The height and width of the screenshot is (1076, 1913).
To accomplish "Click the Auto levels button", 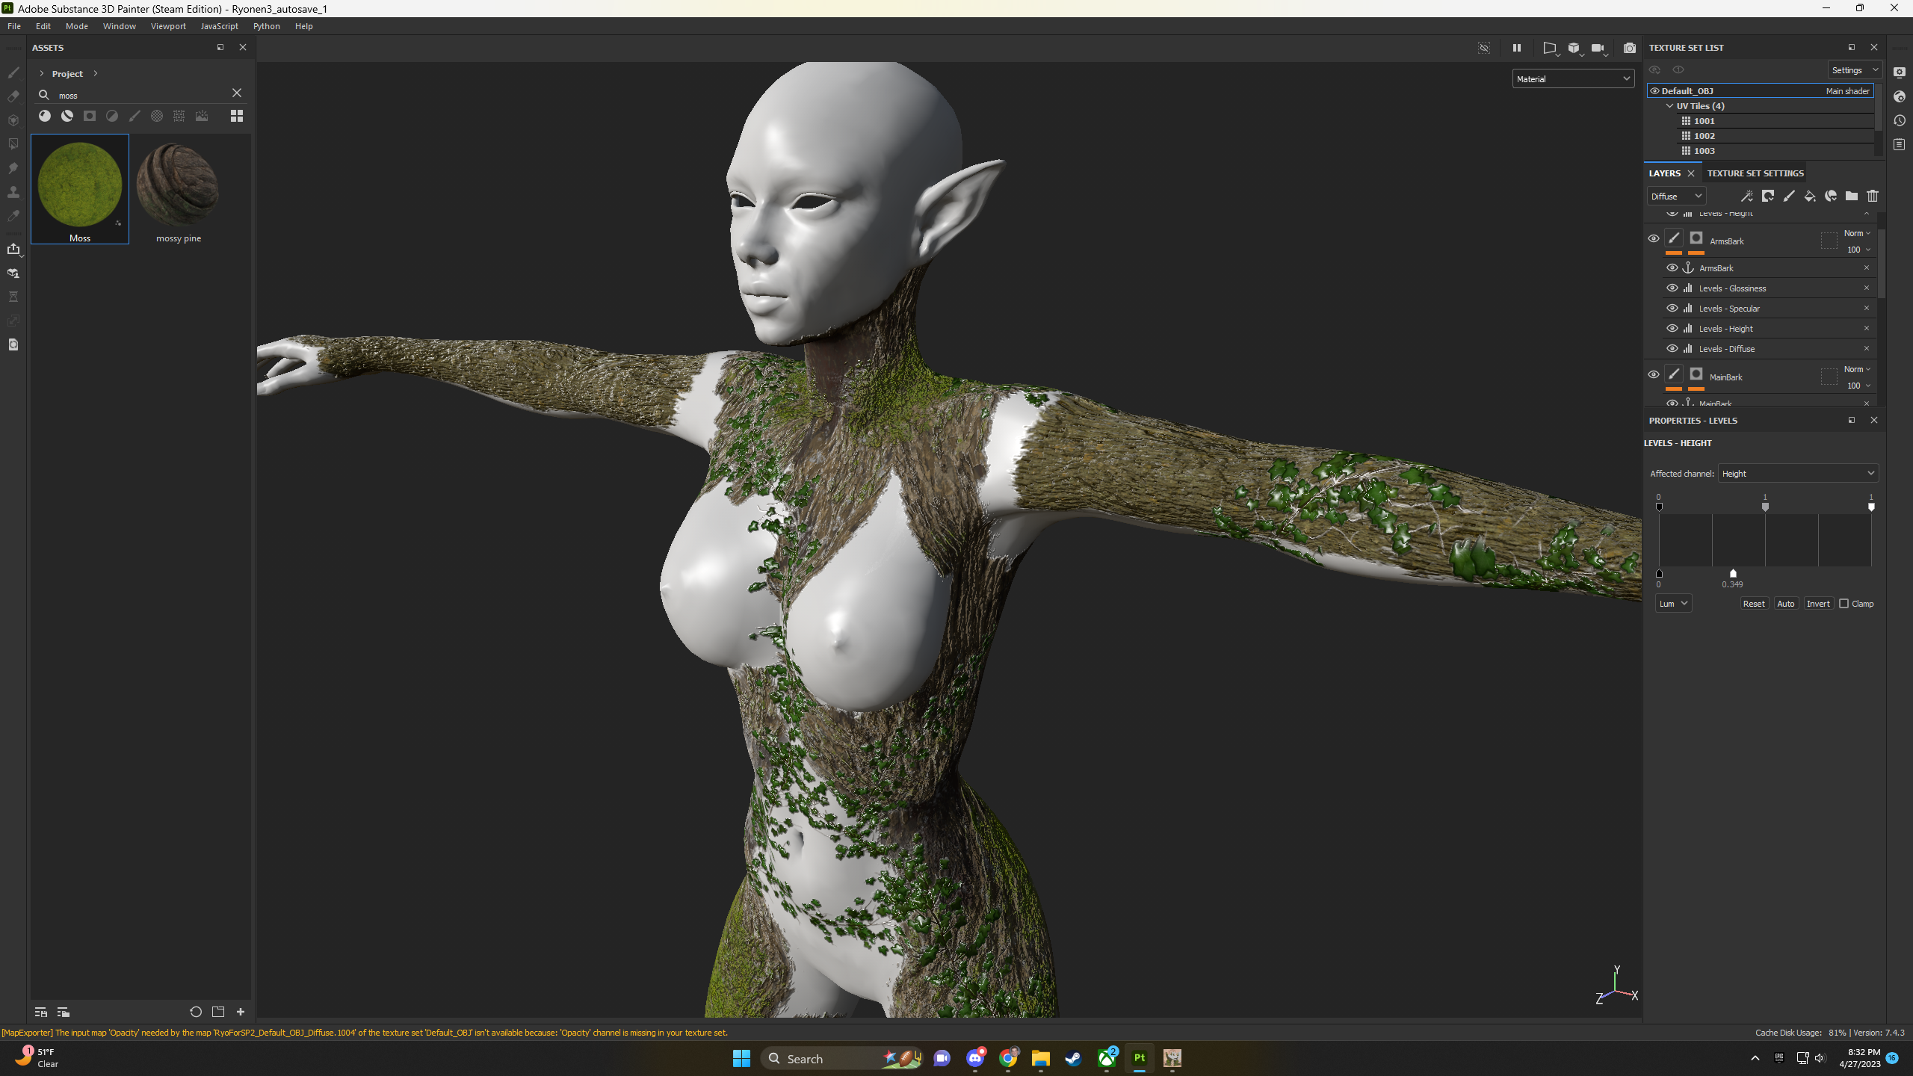I will pyautogui.click(x=1786, y=604).
